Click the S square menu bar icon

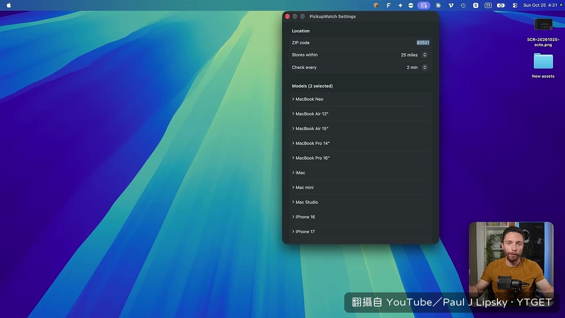point(475,5)
